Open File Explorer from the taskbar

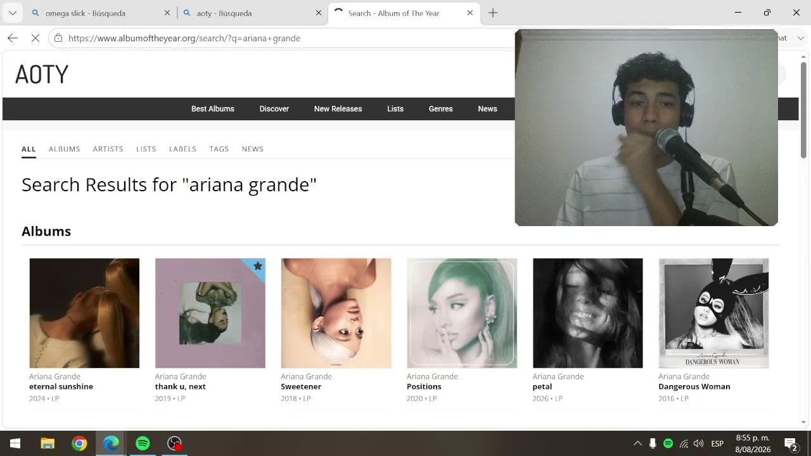pyautogui.click(x=48, y=443)
